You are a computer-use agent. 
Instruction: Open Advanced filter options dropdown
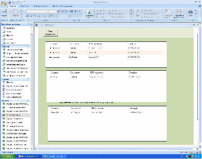click(150, 14)
